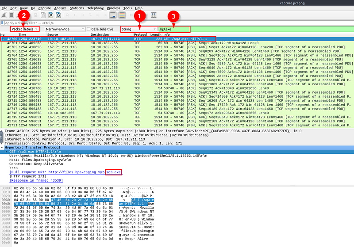This screenshot has height=247, width=354.
Task: Open the Capture menu
Action: point(45,8)
